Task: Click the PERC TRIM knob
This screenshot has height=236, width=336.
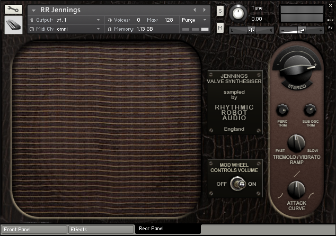Action: 282,110
